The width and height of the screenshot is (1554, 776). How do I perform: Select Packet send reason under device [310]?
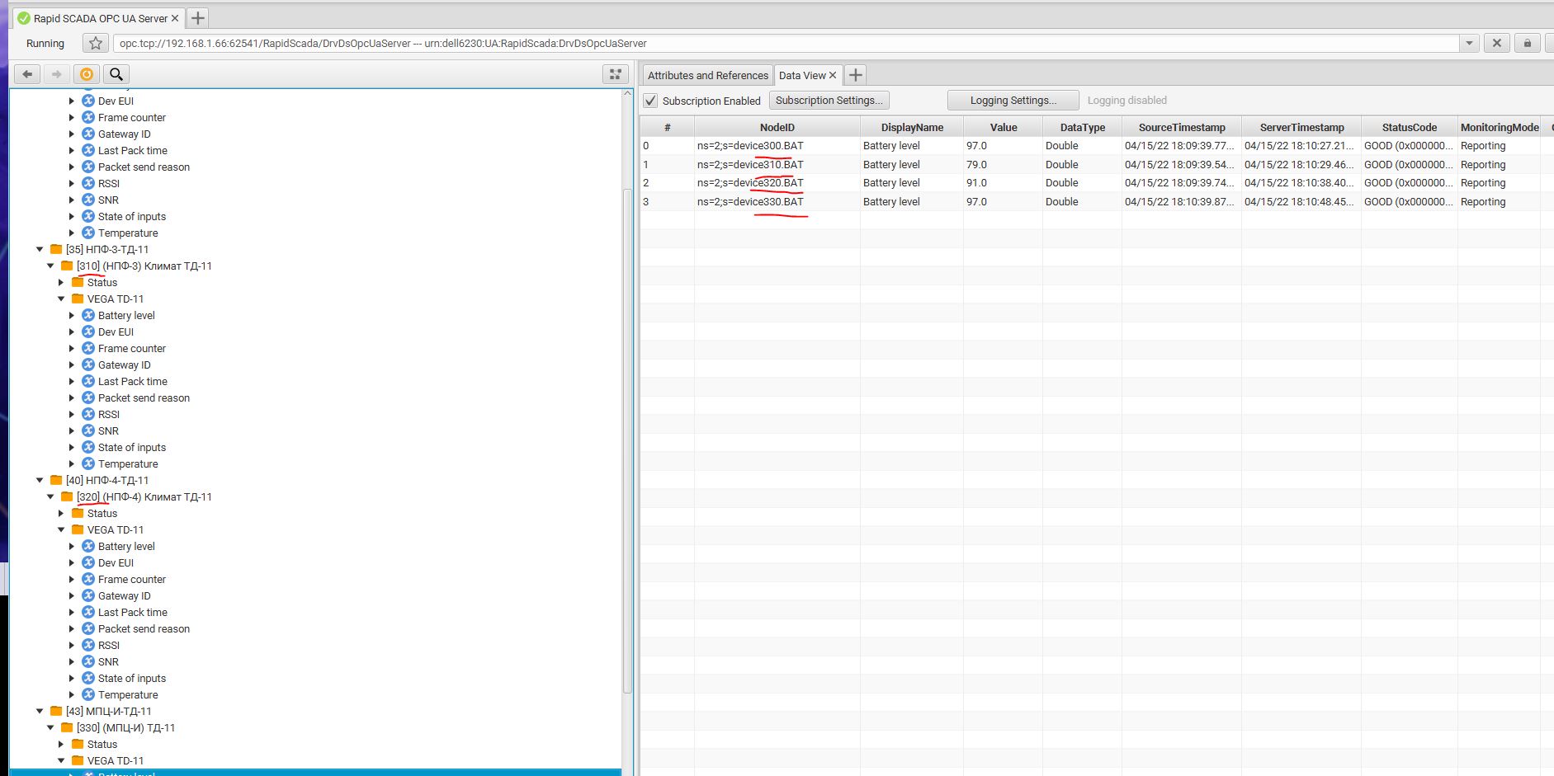(x=144, y=397)
